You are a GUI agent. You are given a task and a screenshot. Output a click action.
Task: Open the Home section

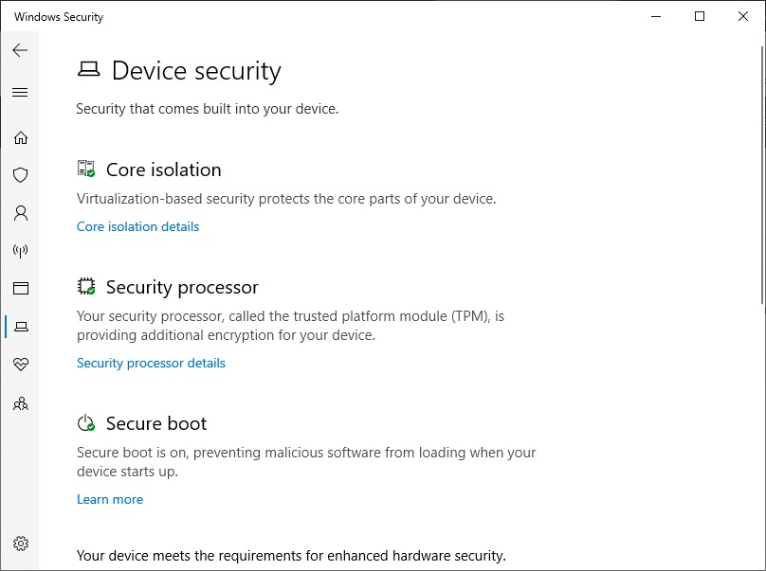21,137
